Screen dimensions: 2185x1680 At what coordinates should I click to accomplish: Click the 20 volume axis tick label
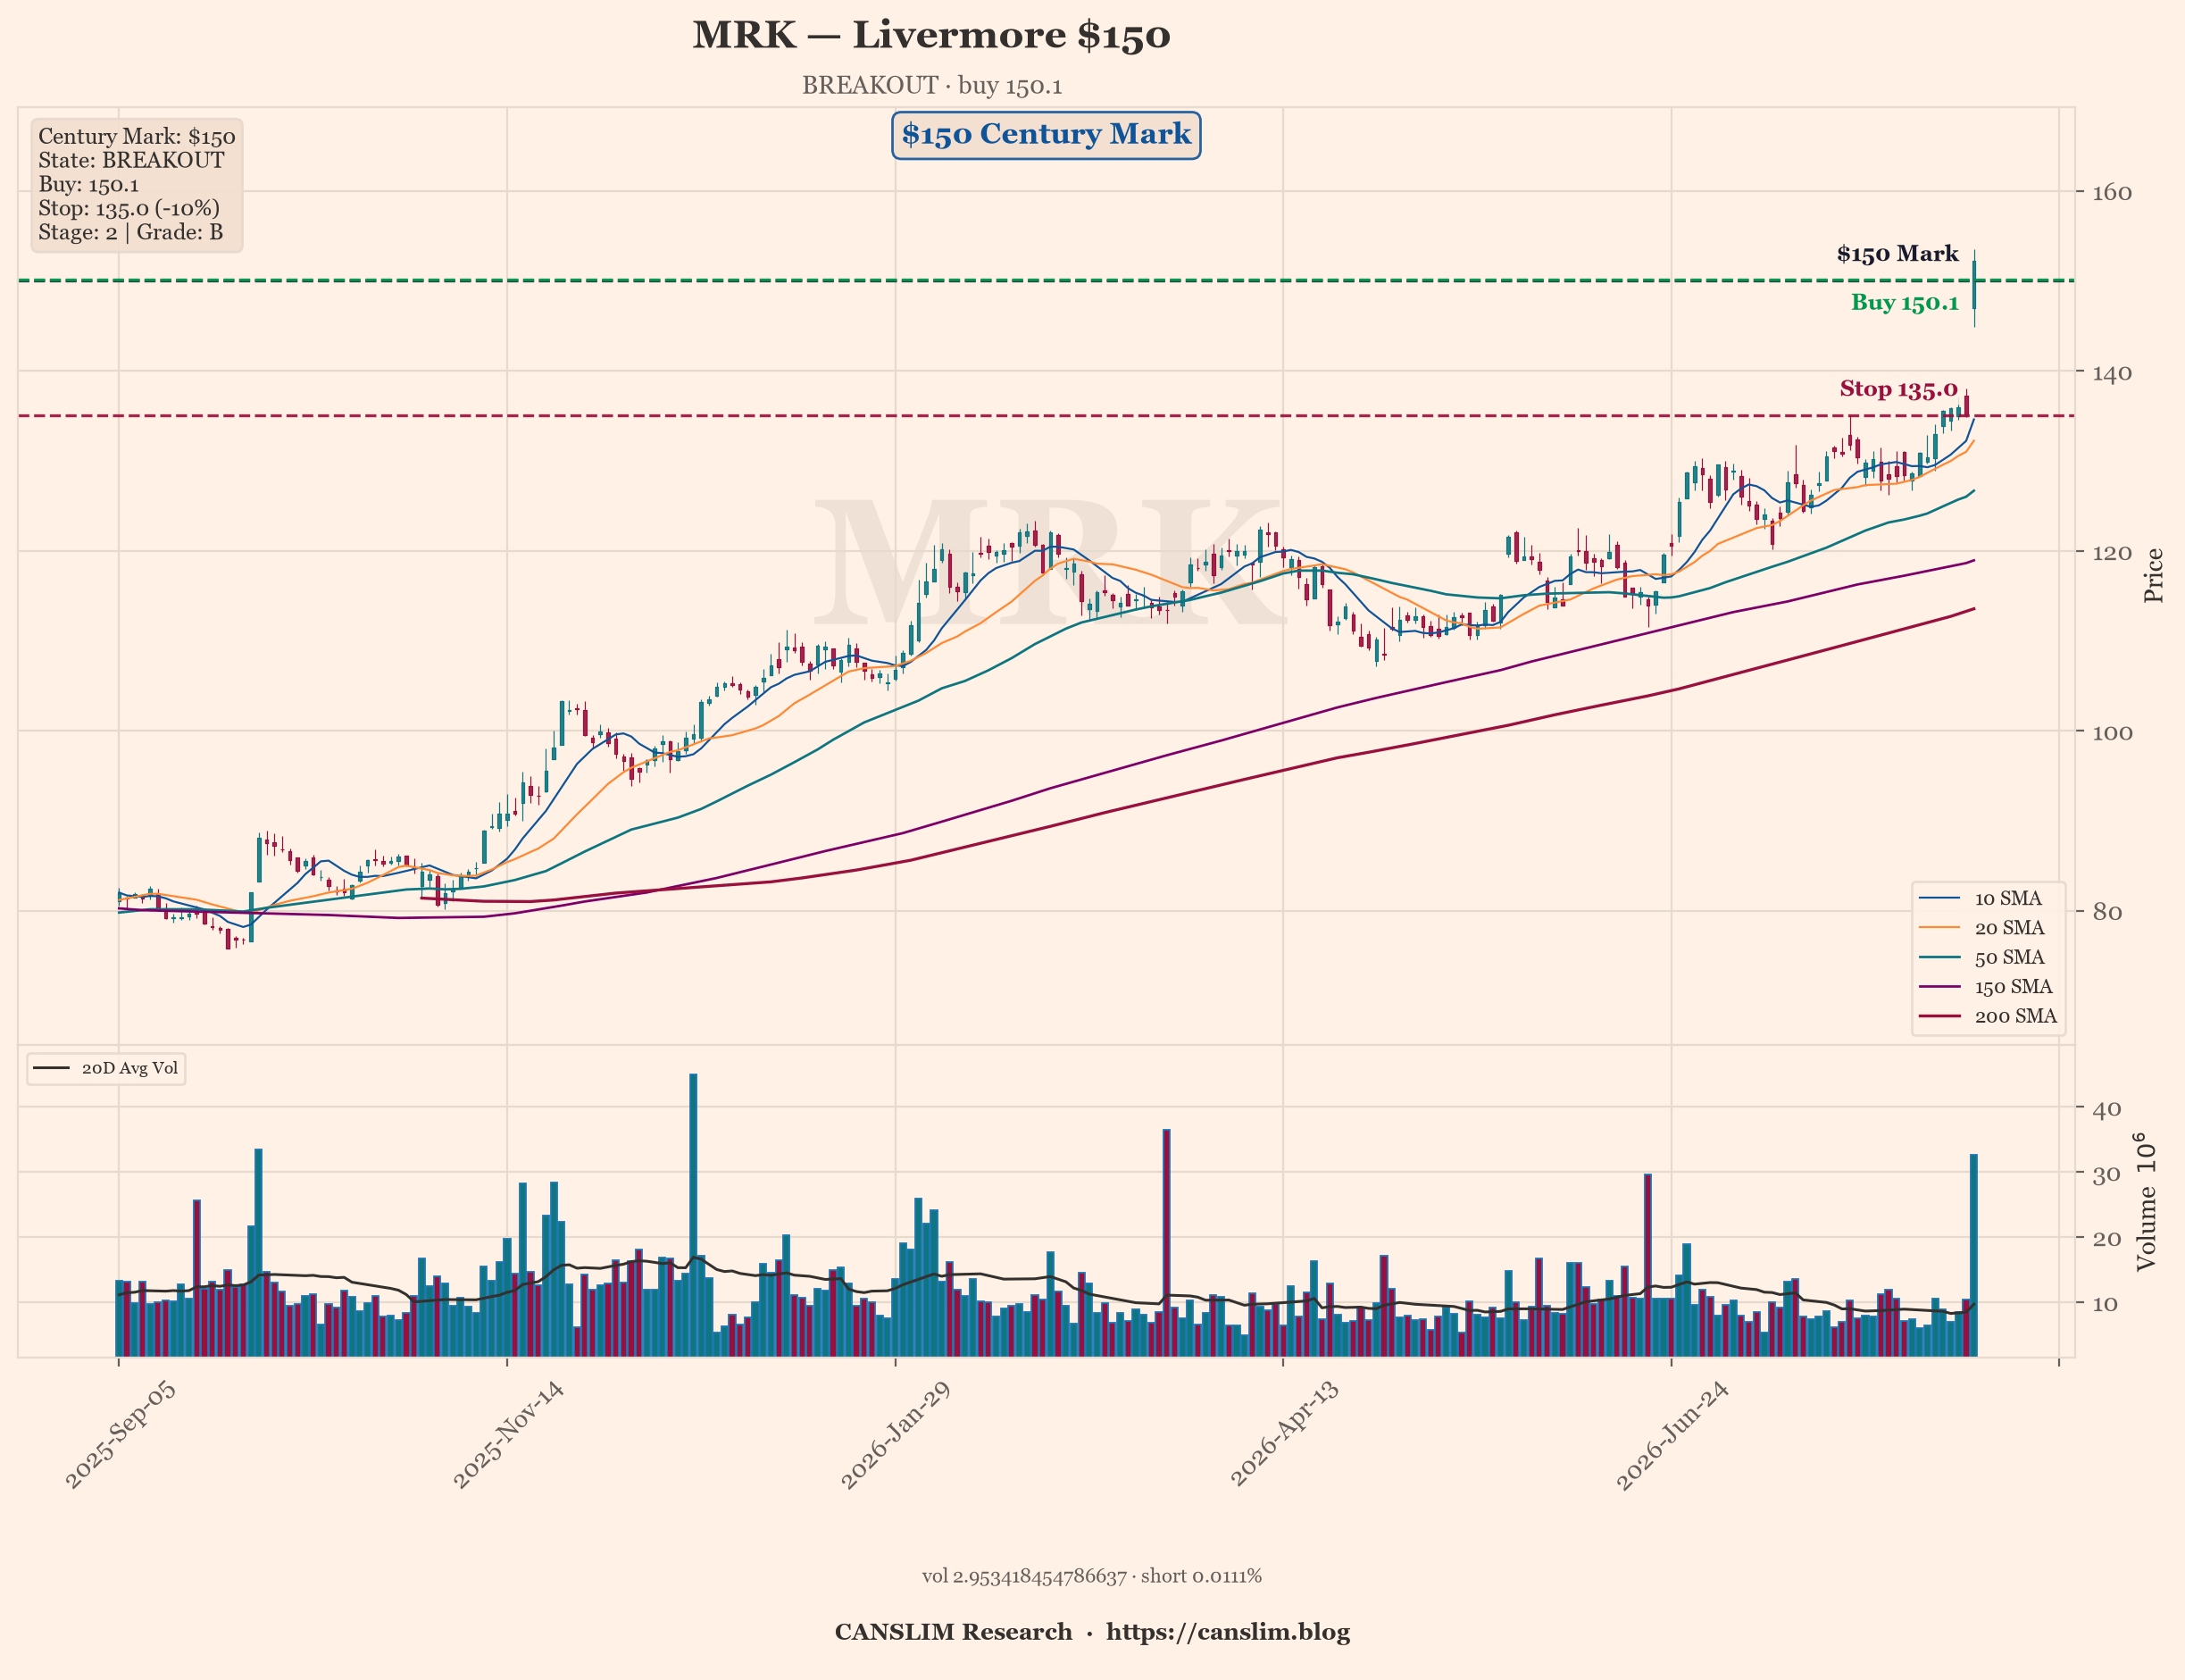tap(2106, 1239)
